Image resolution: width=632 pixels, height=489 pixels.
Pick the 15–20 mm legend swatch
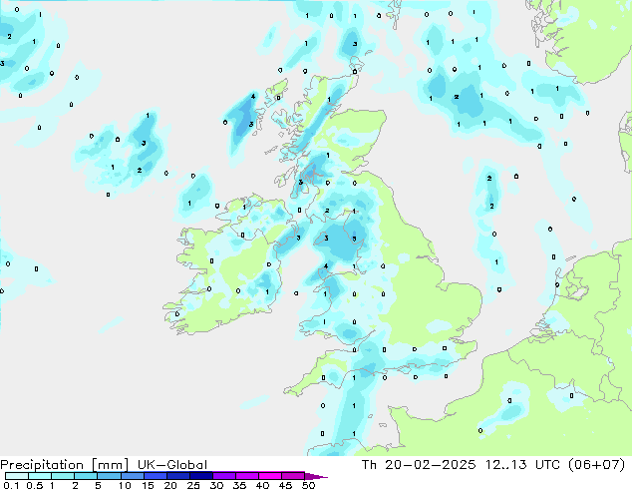[155, 476]
